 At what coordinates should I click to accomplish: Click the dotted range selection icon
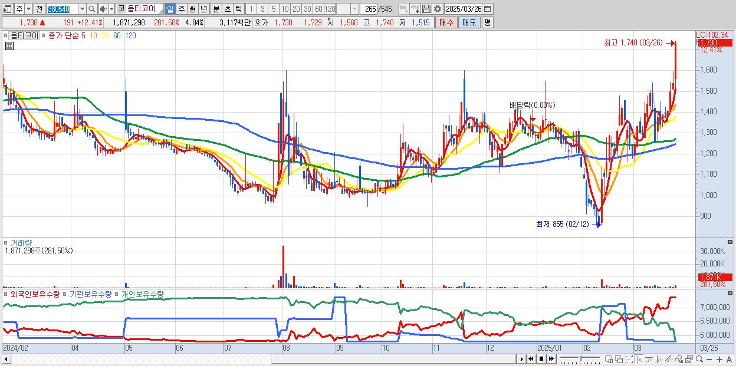pos(629,360)
